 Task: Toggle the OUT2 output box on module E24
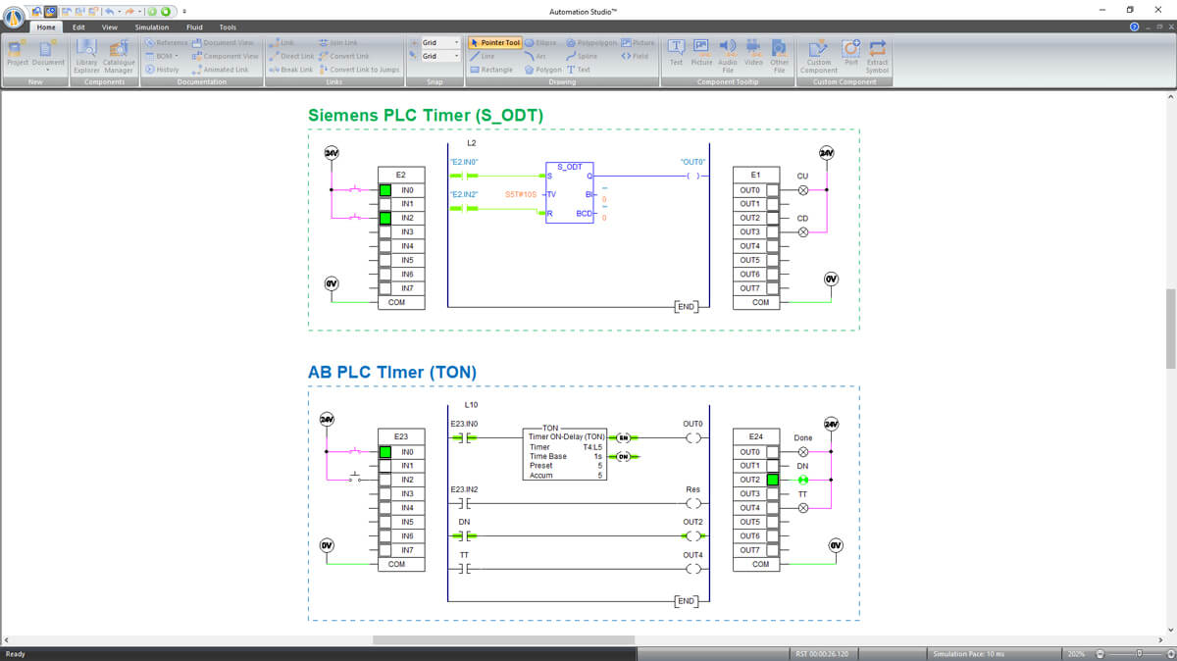pos(773,480)
